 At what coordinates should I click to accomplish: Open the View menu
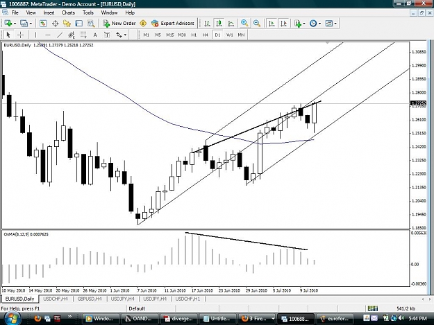[x=31, y=12]
